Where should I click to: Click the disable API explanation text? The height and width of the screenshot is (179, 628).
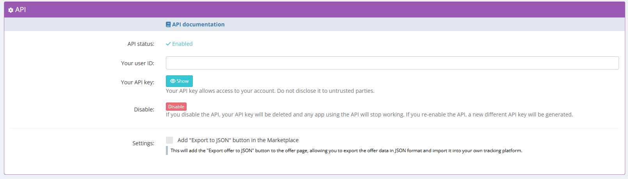coord(369,115)
